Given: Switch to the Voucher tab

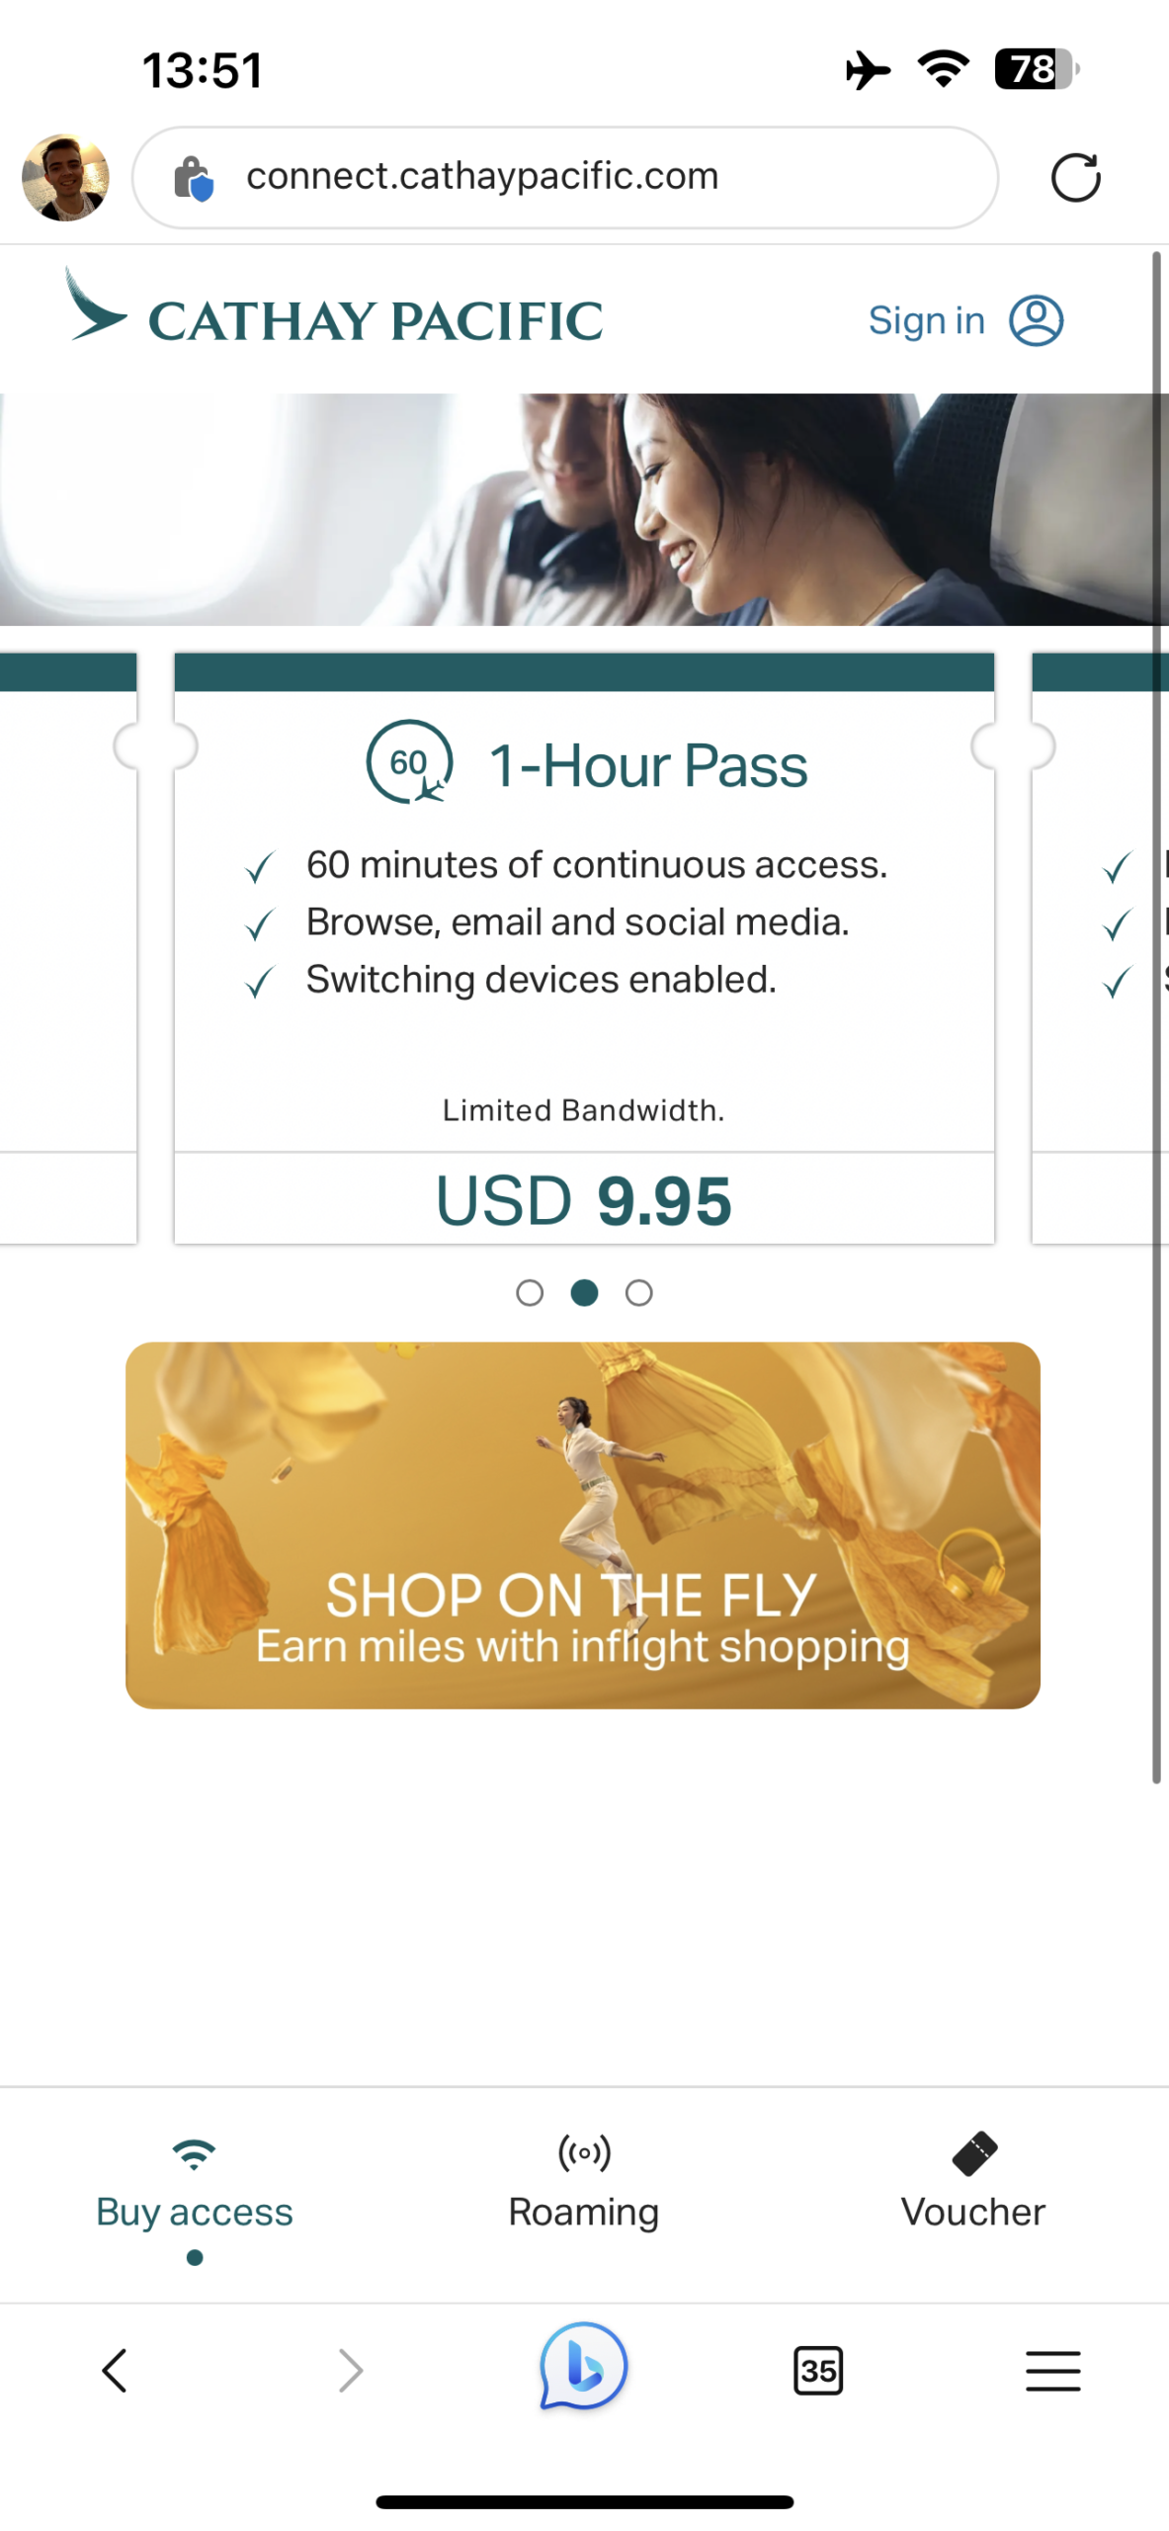Looking at the screenshot, I should pyautogui.click(x=972, y=2181).
